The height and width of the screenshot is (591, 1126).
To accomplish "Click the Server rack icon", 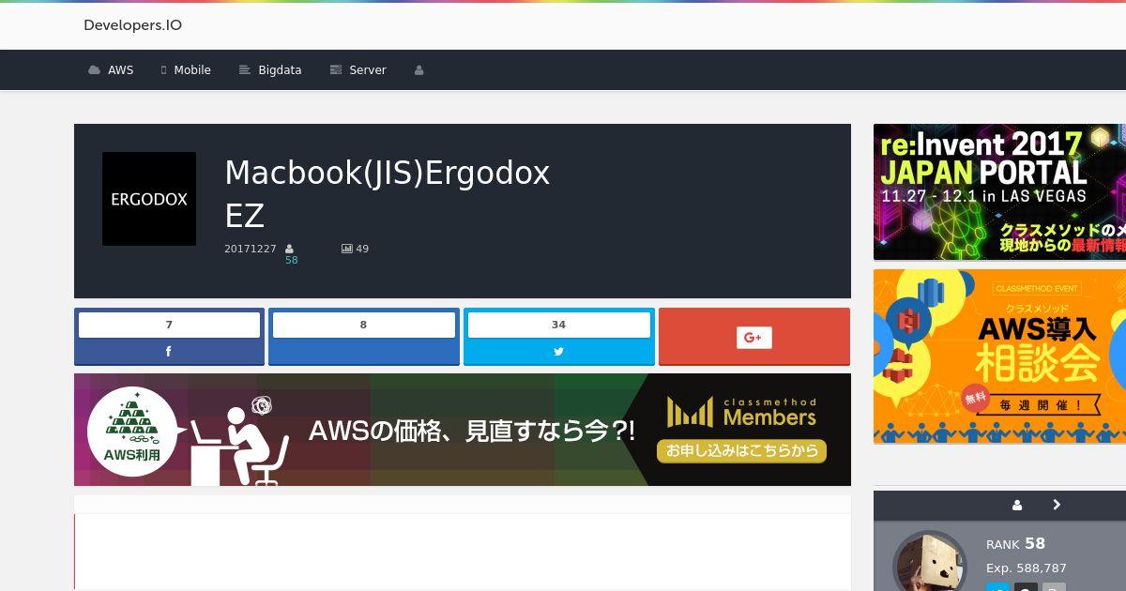I will (336, 70).
